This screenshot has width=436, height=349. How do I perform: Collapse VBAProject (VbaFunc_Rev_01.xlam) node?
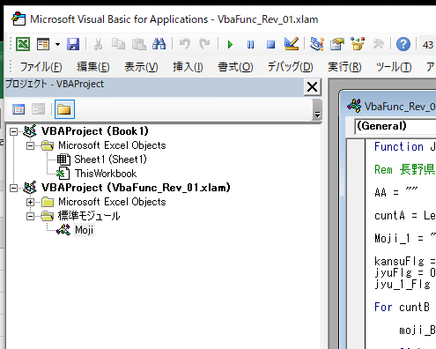tap(13, 188)
